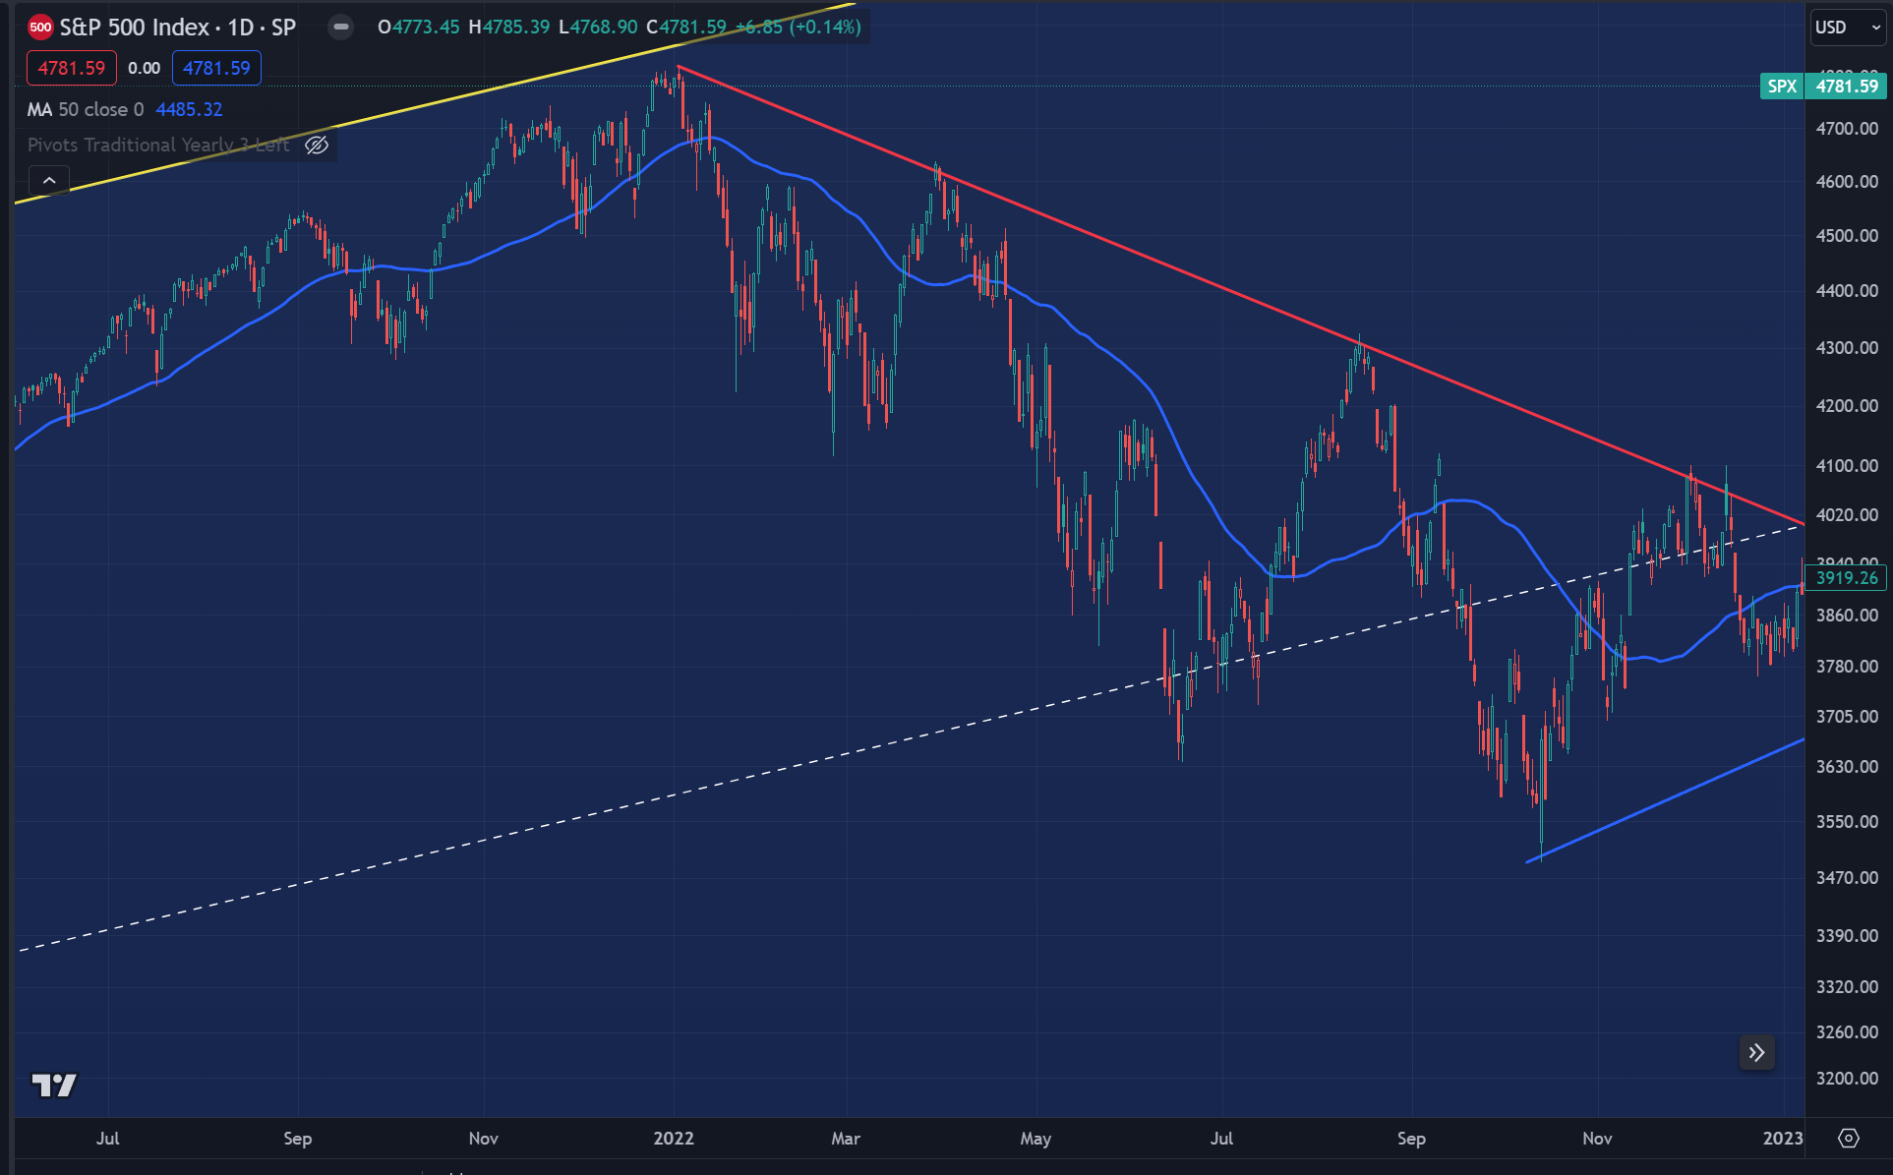Image resolution: width=1893 pixels, height=1175 pixels.
Task: Click the 4020.00 price scale label
Action: [1847, 515]
